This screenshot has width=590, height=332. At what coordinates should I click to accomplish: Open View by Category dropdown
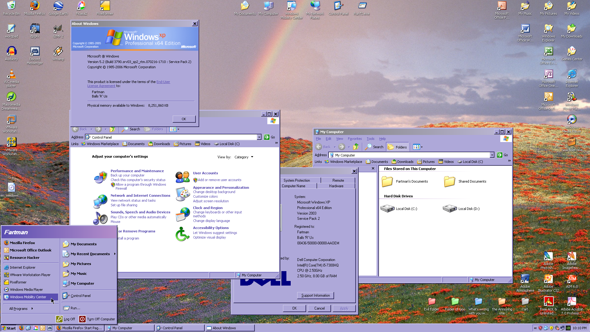(x=244, y=157)
